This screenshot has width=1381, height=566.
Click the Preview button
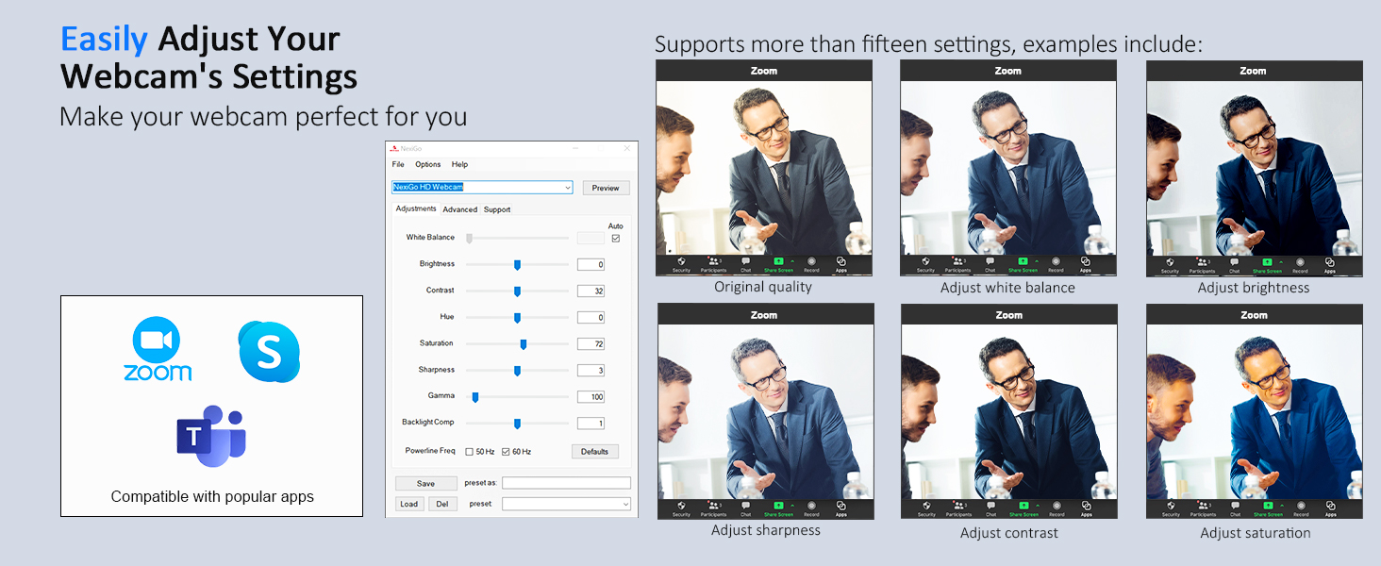[606, 188]
